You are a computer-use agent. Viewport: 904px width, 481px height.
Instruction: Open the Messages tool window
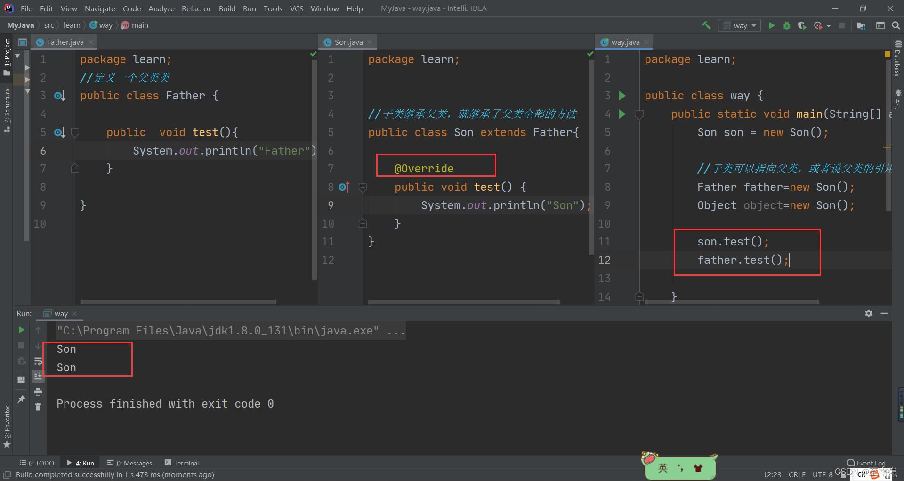click(129, 463)
